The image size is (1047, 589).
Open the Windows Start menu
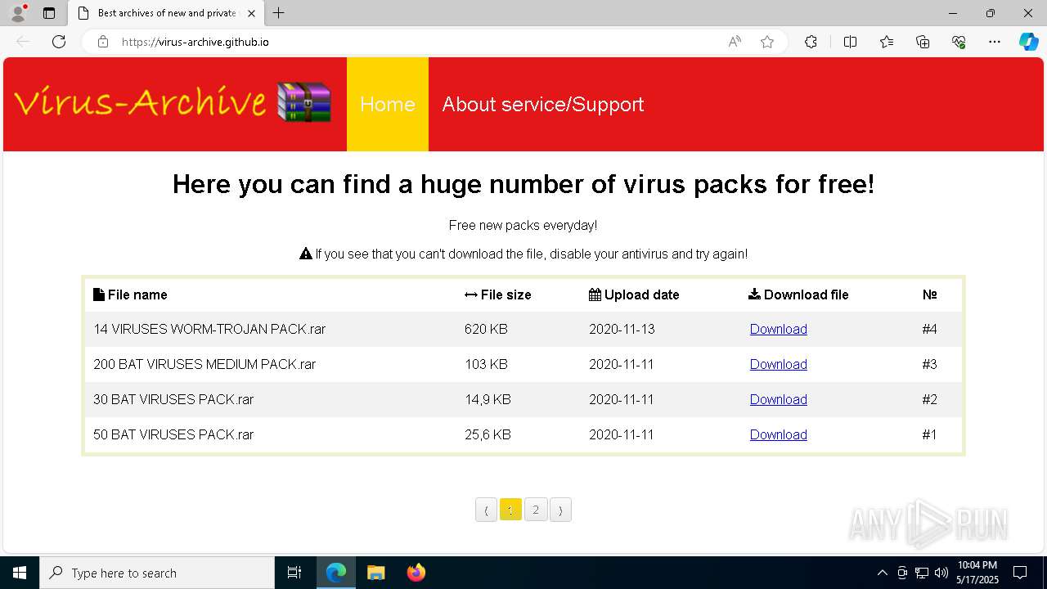click(x=20, y=573)
